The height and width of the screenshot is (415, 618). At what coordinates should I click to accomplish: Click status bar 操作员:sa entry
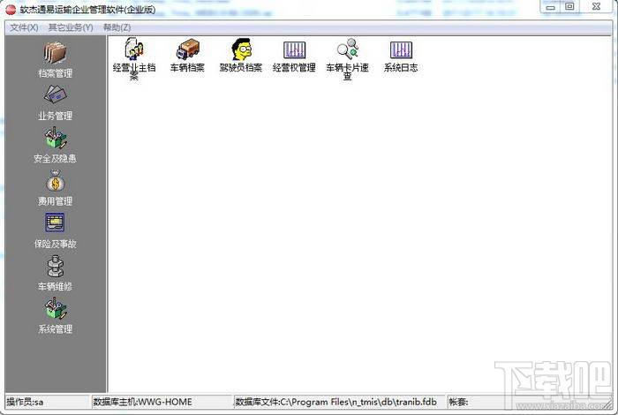48,402
